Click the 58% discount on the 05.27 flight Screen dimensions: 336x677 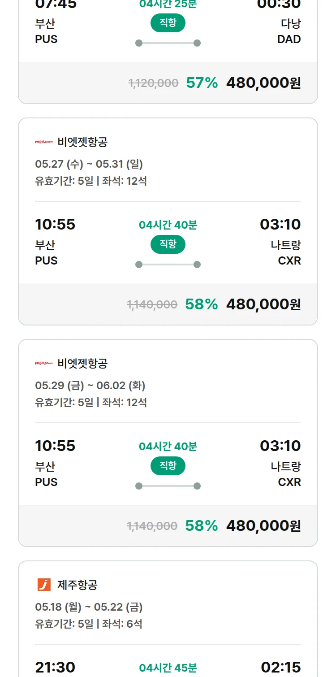click(x=201, y=304)
